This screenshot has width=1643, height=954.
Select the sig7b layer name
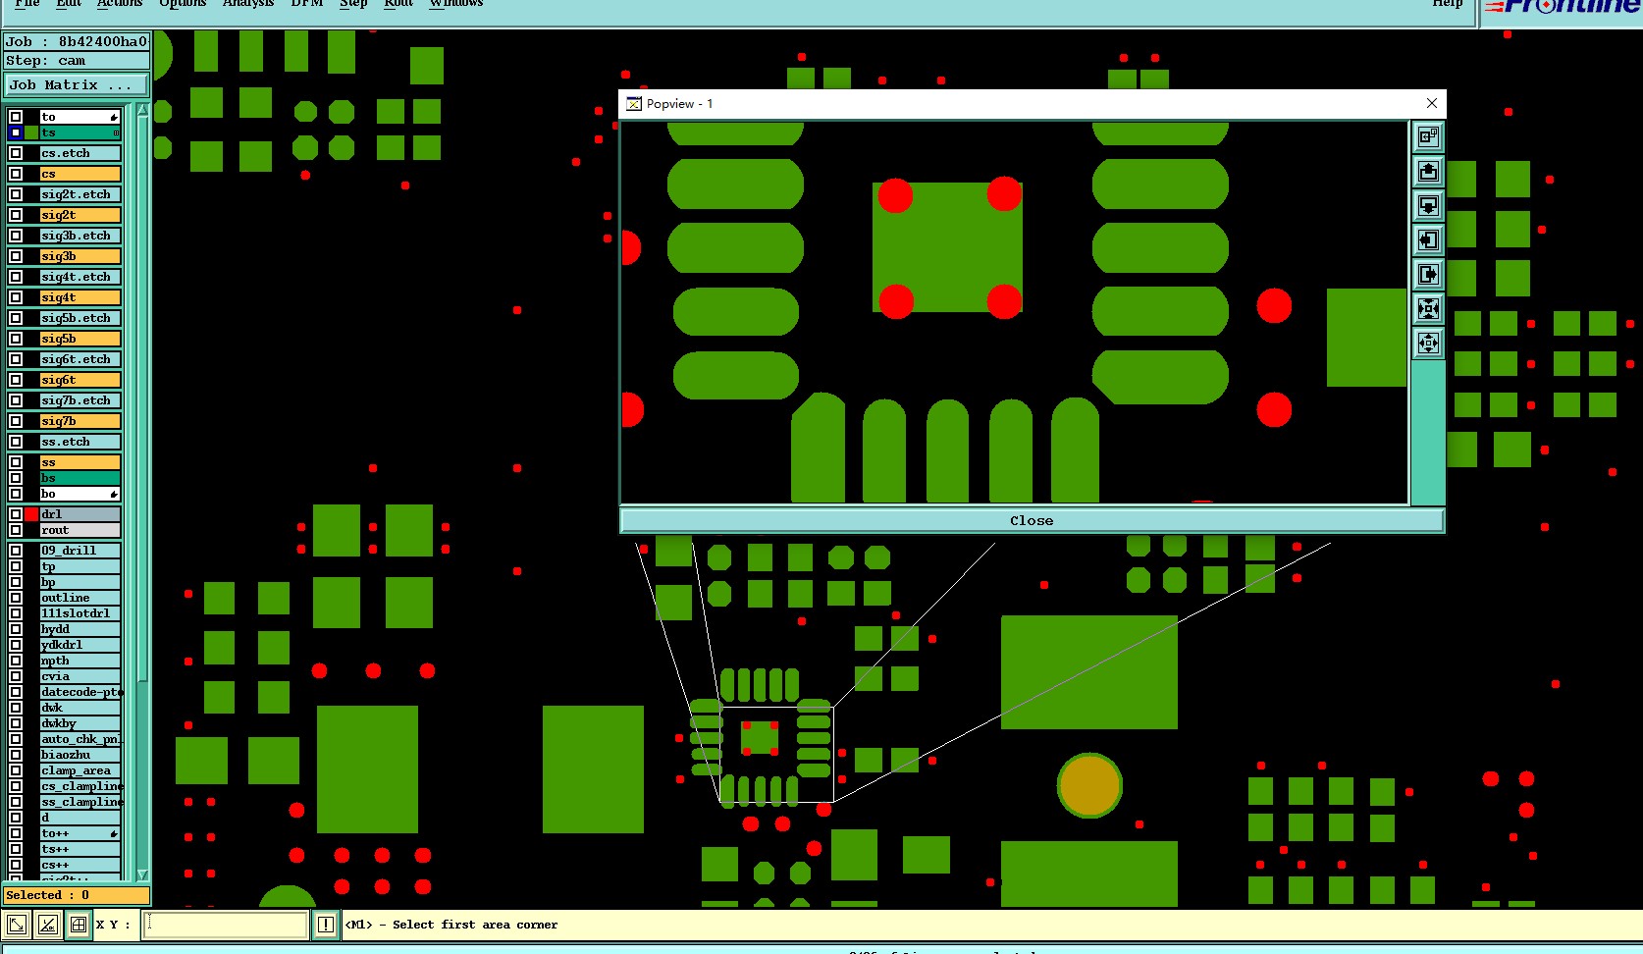point(79,421)
